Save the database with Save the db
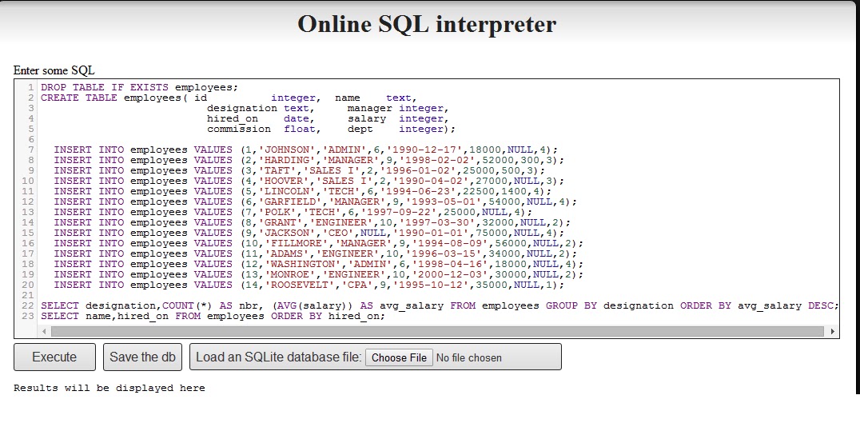Image resolution: width=860 pixels, height=447 pixels. point(142,357)
